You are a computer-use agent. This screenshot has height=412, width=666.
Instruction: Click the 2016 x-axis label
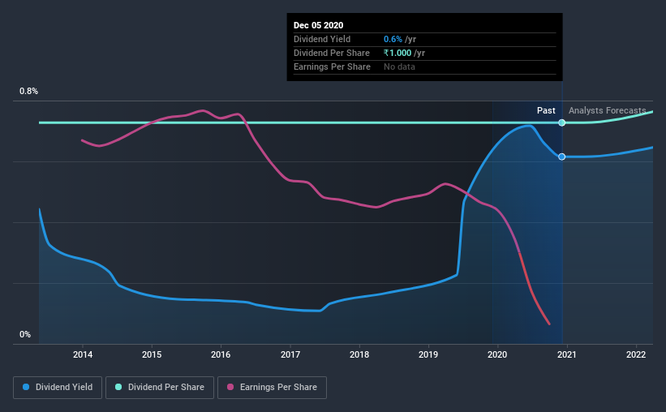click(221, 354)
